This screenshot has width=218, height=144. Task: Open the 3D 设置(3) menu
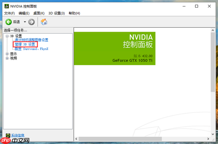57,13
